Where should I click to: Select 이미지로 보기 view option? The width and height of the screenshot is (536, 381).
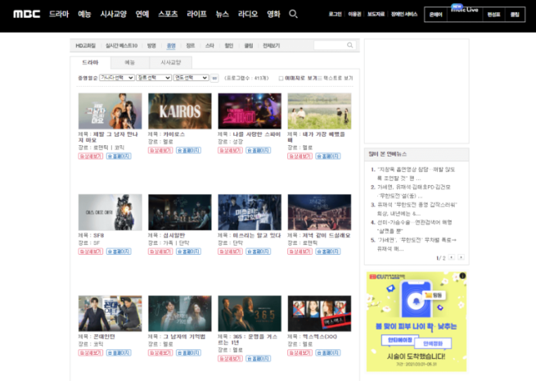297,79
